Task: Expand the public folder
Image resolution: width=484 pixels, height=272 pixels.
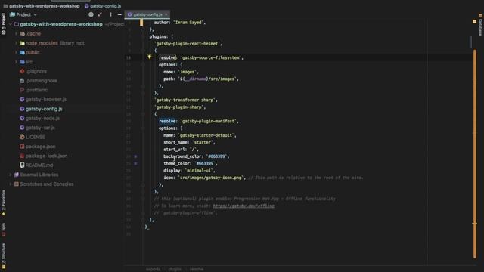Action: [16, 52]
